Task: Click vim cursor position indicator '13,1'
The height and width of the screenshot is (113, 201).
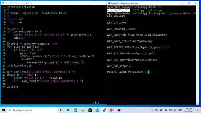Action: [x=96, y=103]
